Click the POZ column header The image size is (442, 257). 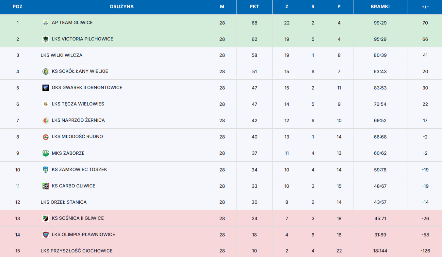(x=18, y=7)
